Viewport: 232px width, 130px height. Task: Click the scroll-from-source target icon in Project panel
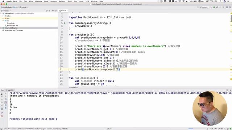tap(47, 11)
